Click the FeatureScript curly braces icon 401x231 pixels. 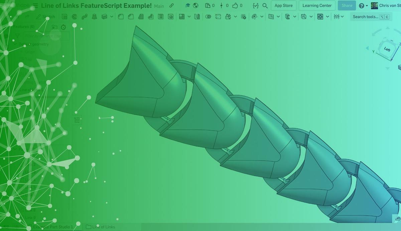256,6
